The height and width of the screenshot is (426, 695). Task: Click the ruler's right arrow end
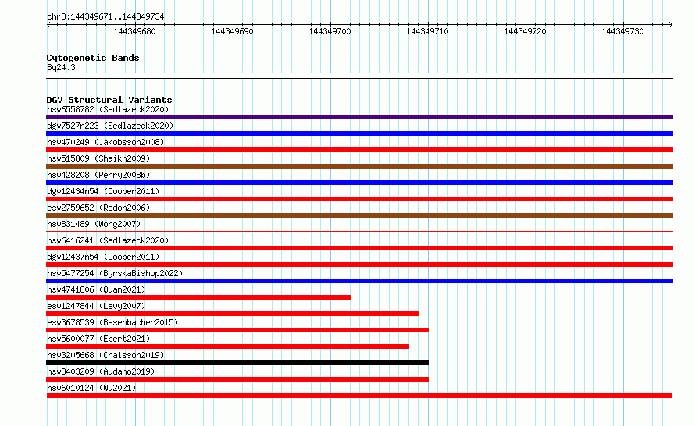[x=671, y=25]
